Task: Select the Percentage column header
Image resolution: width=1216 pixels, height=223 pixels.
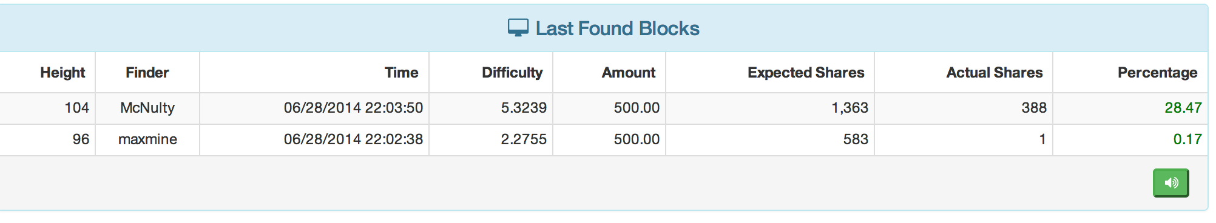Action: (1158, 73)
